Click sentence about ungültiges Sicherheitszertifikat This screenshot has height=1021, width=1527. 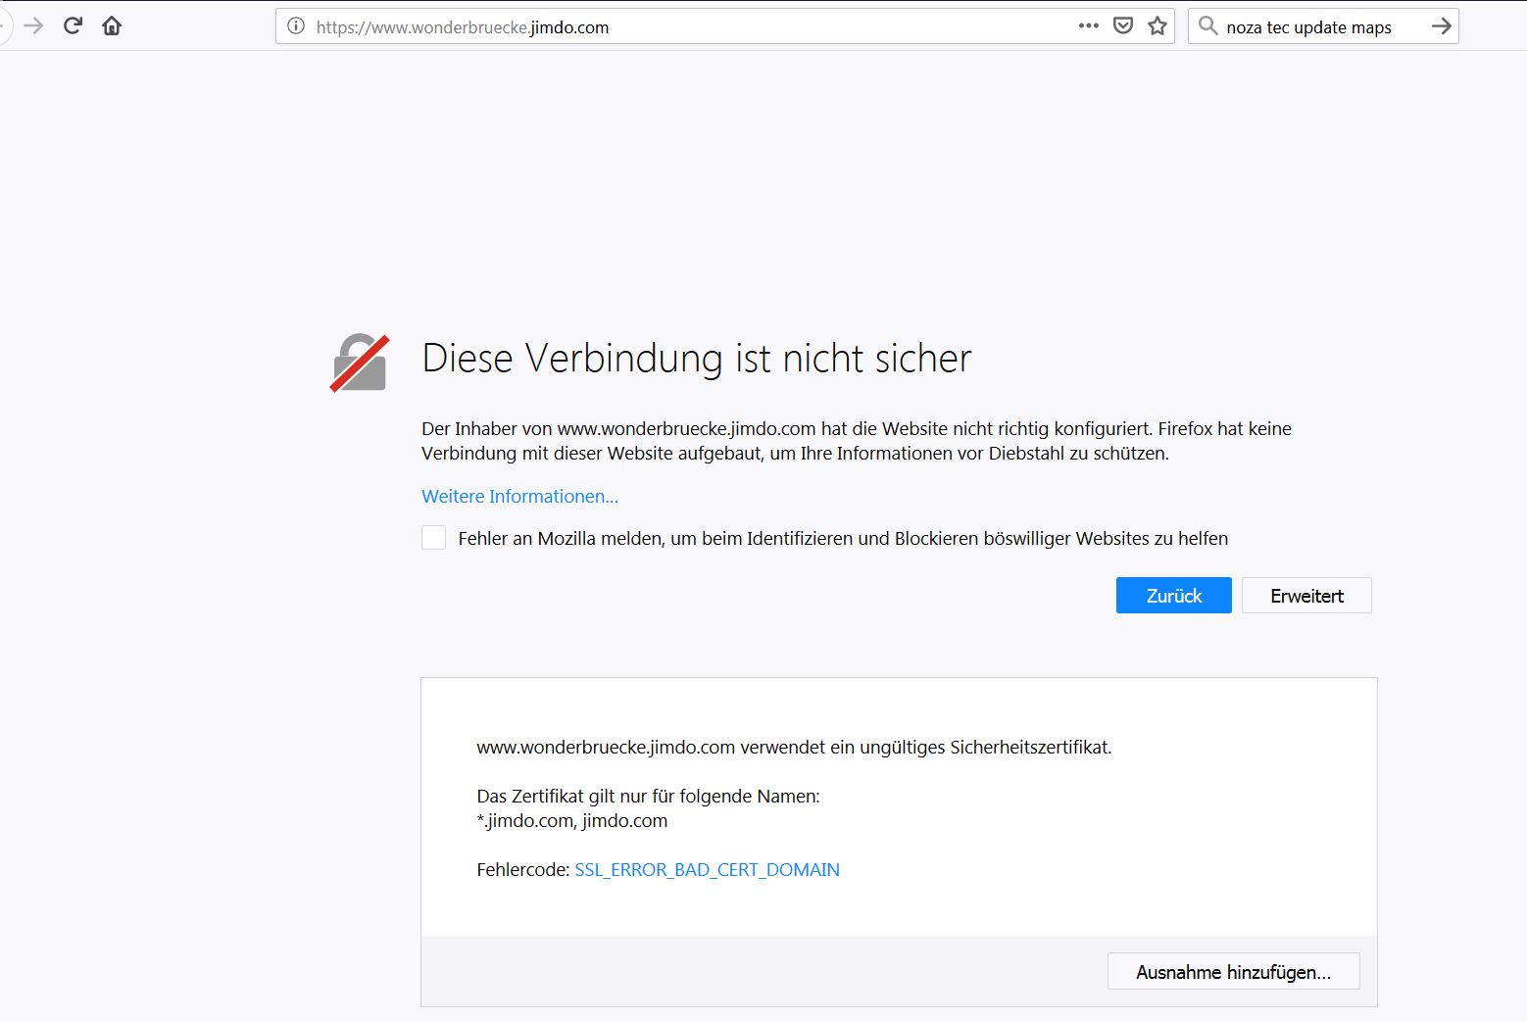[794, 748]
